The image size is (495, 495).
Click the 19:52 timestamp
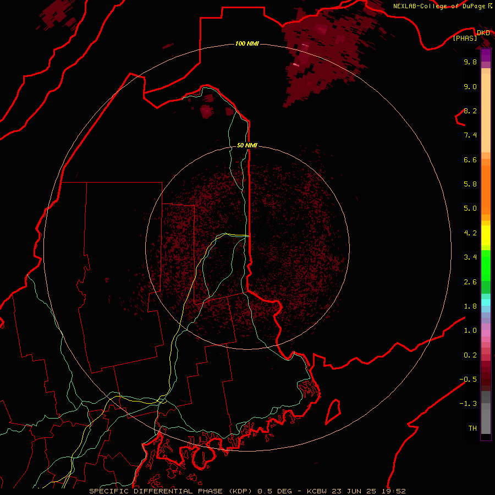395,491
